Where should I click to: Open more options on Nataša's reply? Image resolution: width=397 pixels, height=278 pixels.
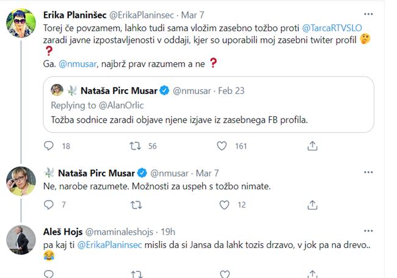pyautogui.click(x=366, y=173)
